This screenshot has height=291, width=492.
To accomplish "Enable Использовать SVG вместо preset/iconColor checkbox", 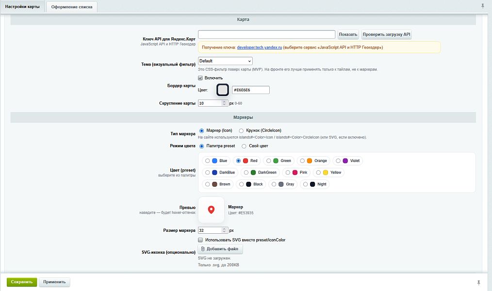I will click(200, 240).
